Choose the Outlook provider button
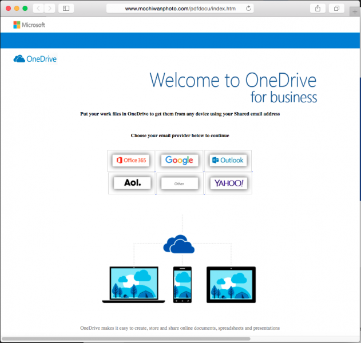This screenshot has width=361, height=343. [x=228, y=160]
